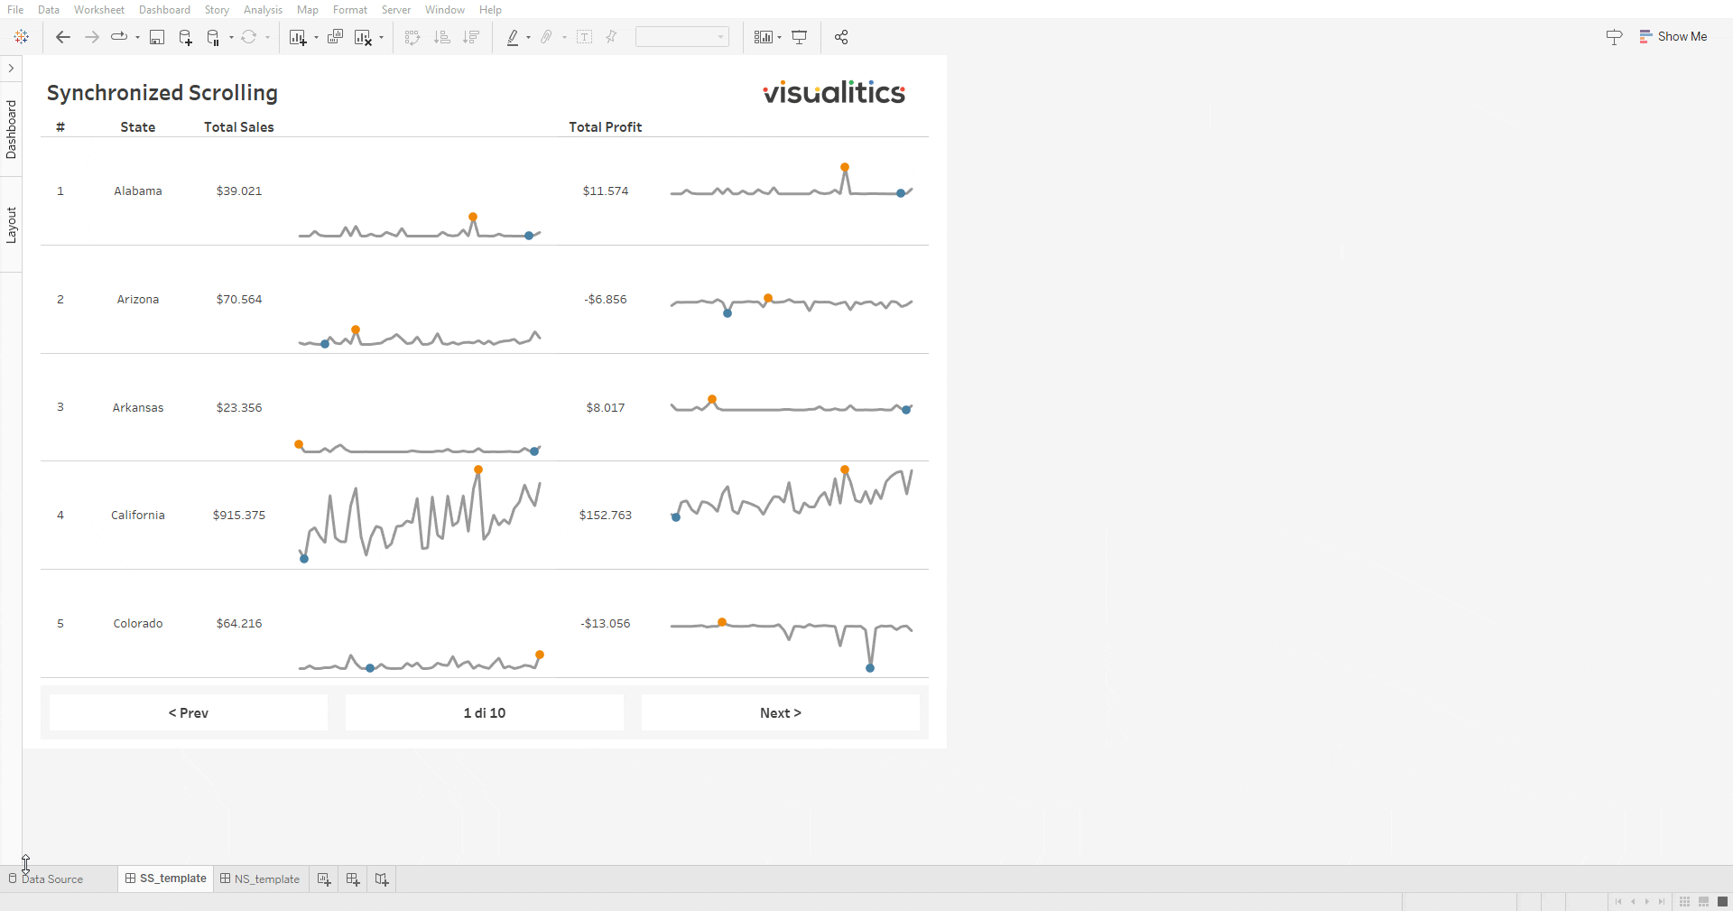Click the Highlight pen icon

coord(513,37)
